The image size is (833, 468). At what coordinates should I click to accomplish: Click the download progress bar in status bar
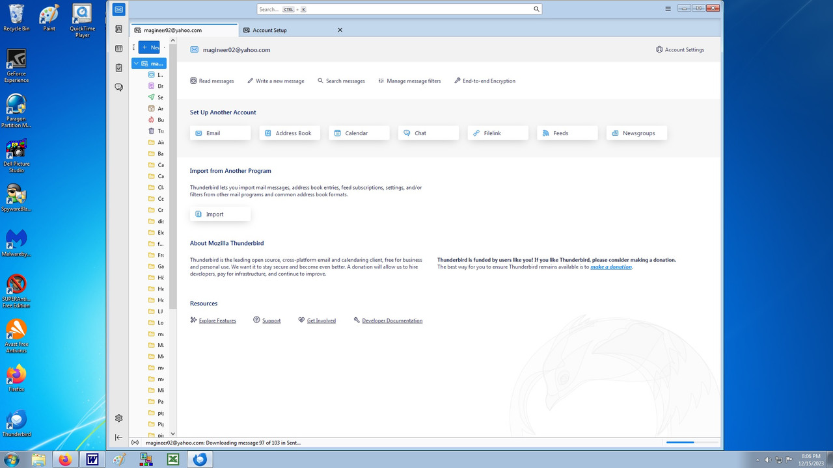(691, 442)
